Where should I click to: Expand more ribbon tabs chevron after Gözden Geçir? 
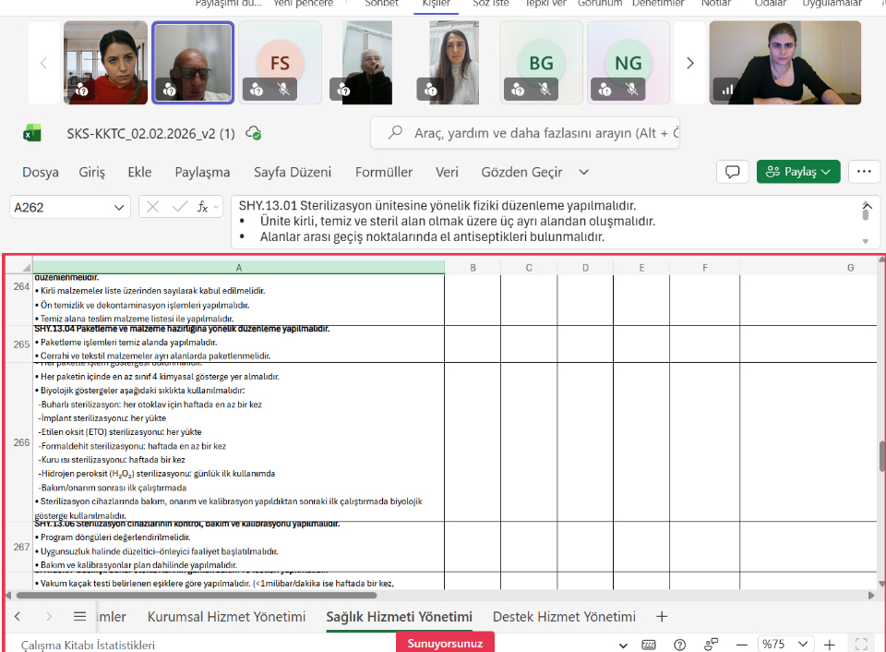click(583, 172)
